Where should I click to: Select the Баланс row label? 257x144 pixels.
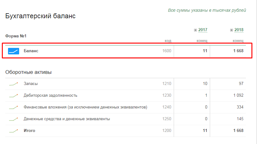tap(31, 51)
